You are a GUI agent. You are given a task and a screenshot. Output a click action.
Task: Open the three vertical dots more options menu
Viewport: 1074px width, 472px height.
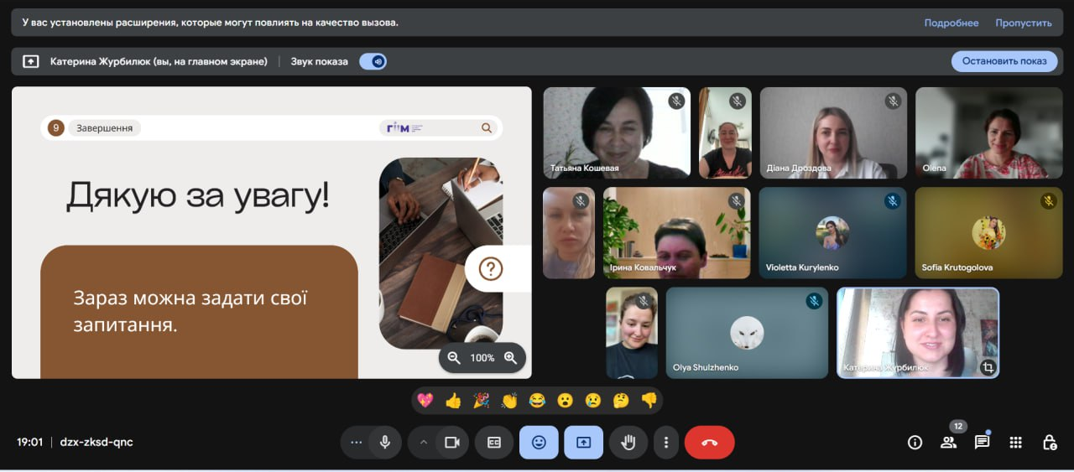pos(666,443)
